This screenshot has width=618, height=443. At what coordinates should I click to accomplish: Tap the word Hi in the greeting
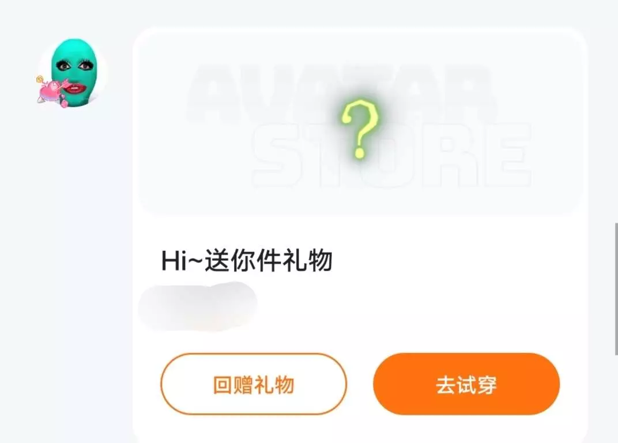tap(174, 261)
